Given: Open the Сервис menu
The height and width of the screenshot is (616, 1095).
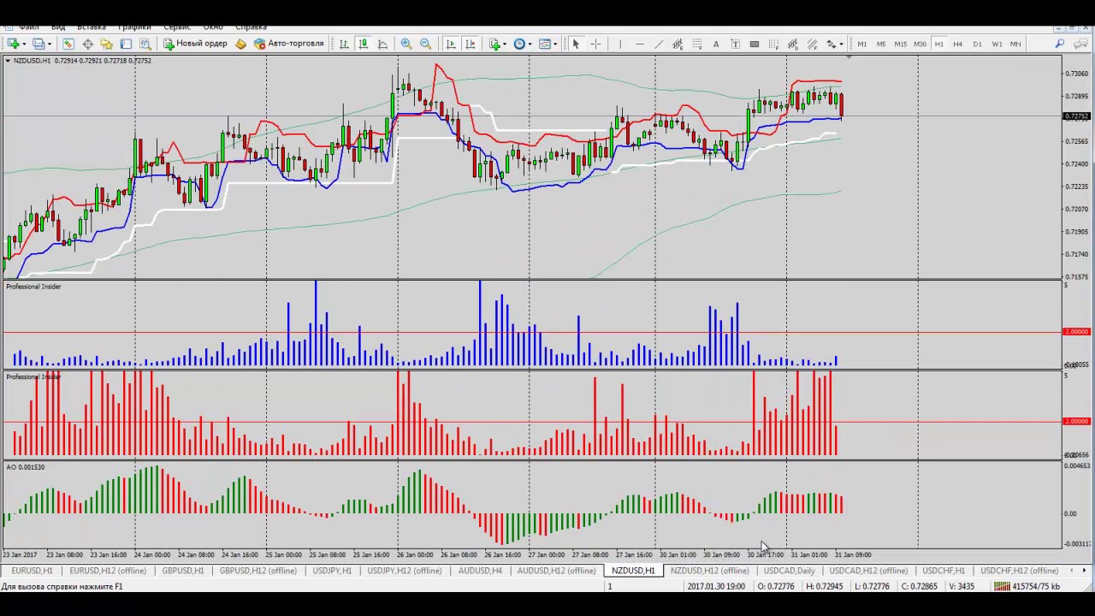Looking at the screenshot, I should (x=177, y=27).
